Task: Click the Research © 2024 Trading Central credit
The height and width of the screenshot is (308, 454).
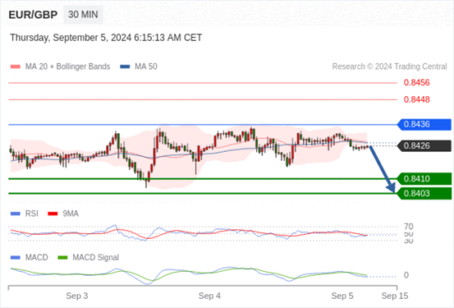Action: (389, 67)
